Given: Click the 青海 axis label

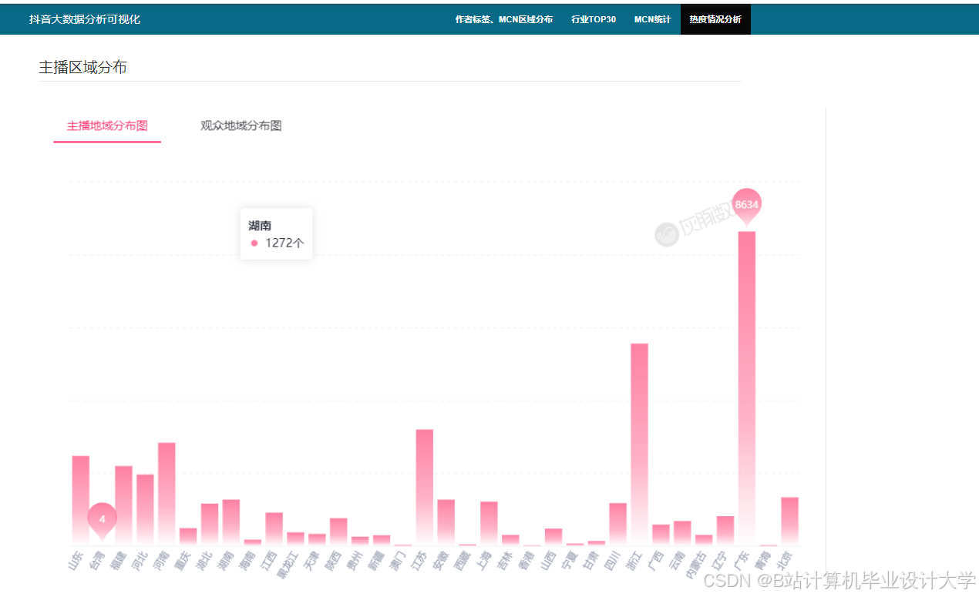Looking at the screenshot, I should [762, 559].
